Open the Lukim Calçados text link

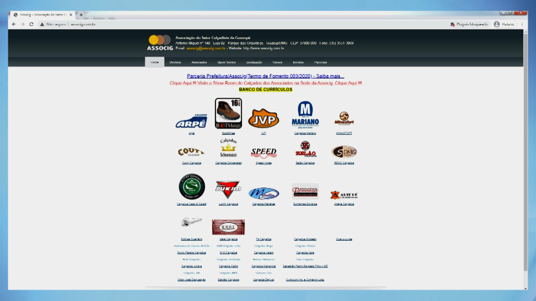[228, 204]
